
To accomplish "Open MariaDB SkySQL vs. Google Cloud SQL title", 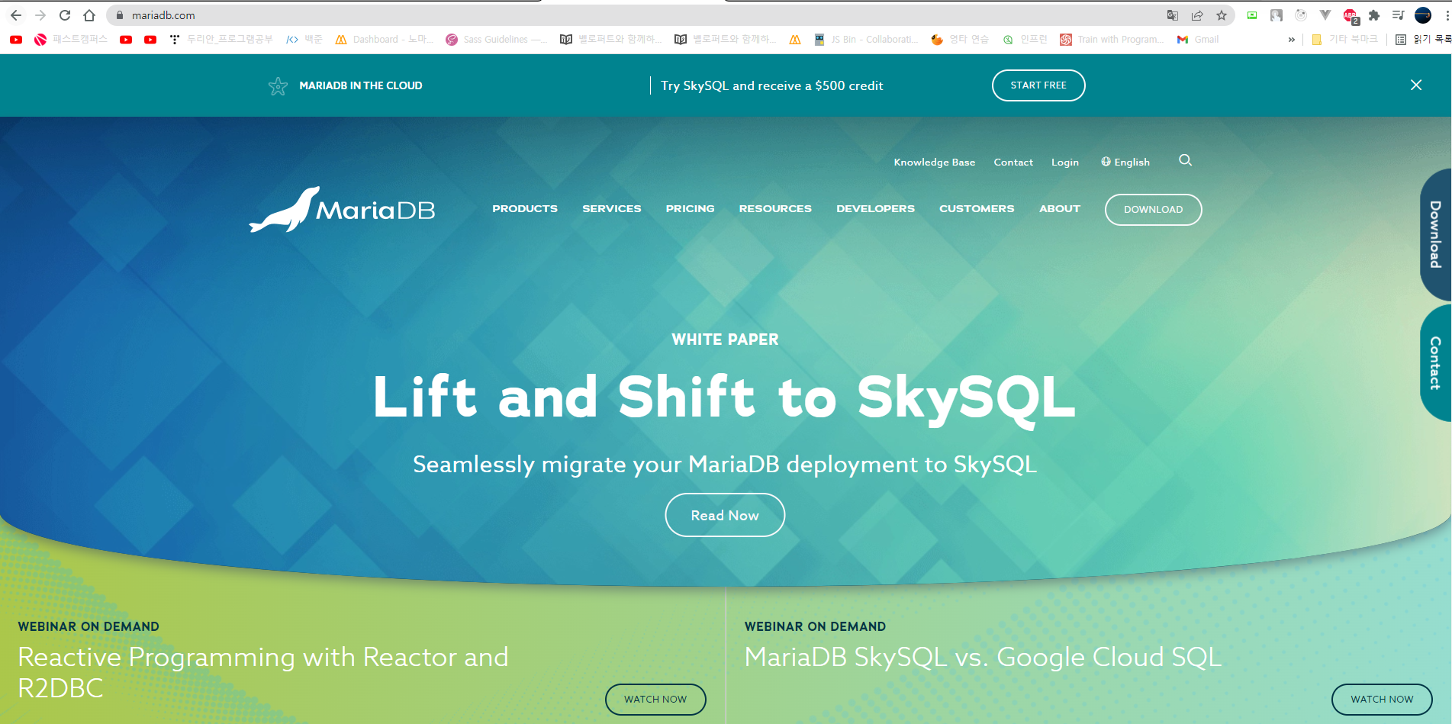I will tap(984, 657).
